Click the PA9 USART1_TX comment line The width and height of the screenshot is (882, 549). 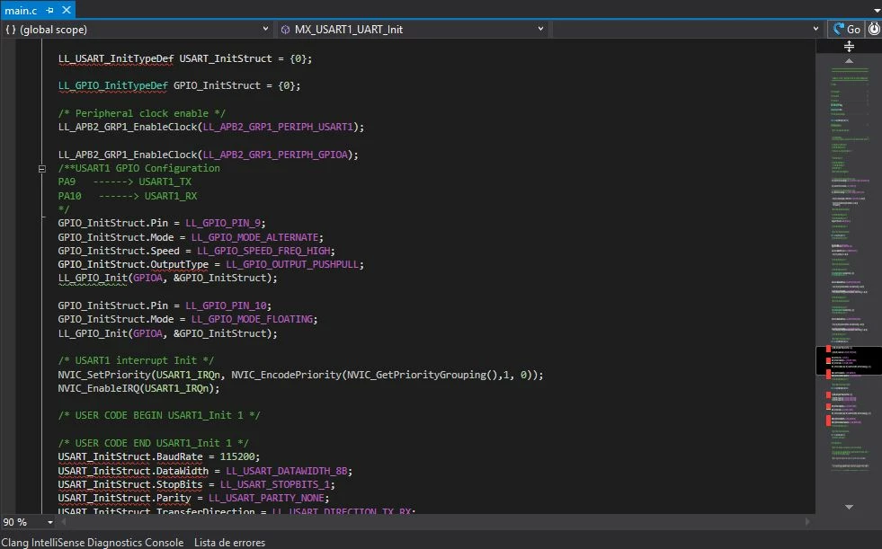pyautogui.click(x=125, y=182)
